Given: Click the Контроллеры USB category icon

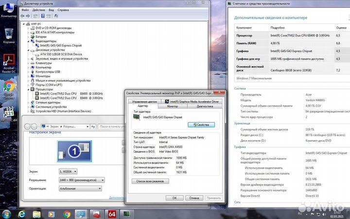Looking at the screenshot, I should click(x=33, y=72).
